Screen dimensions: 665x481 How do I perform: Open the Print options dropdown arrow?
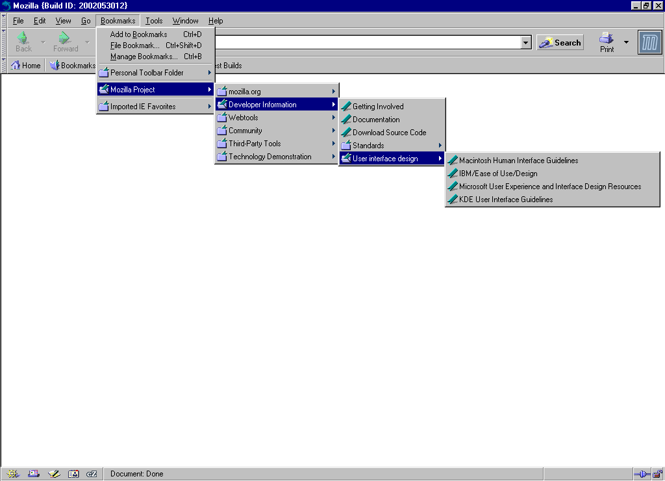click(x=626, y=42)
